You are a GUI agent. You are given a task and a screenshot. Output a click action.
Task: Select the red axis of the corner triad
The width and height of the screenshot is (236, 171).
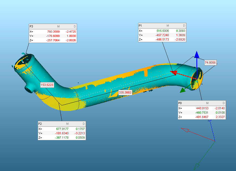tap(185, 130)
